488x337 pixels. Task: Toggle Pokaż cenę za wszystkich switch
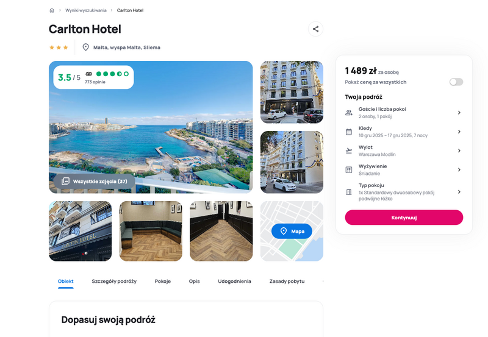456,82
